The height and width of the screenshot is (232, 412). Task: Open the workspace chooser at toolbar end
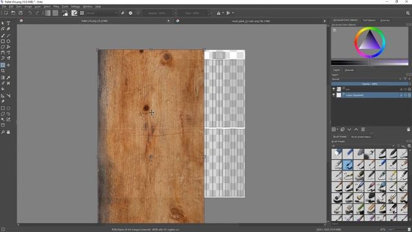(x=407, y=13)
